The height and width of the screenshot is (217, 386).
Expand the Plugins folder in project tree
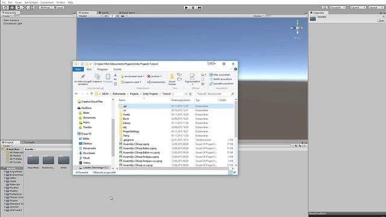pos(5,201)
